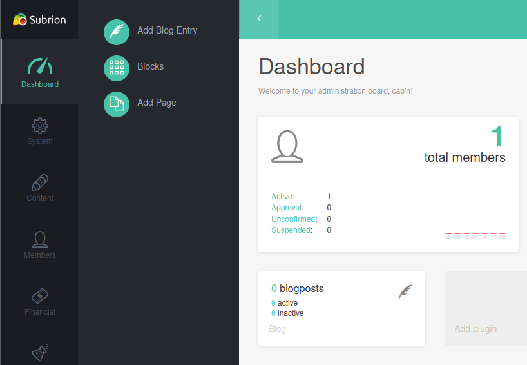Viewport: 527px width, 365px height.
Task: Click the Active members link
Action: [x=282, y=197]
